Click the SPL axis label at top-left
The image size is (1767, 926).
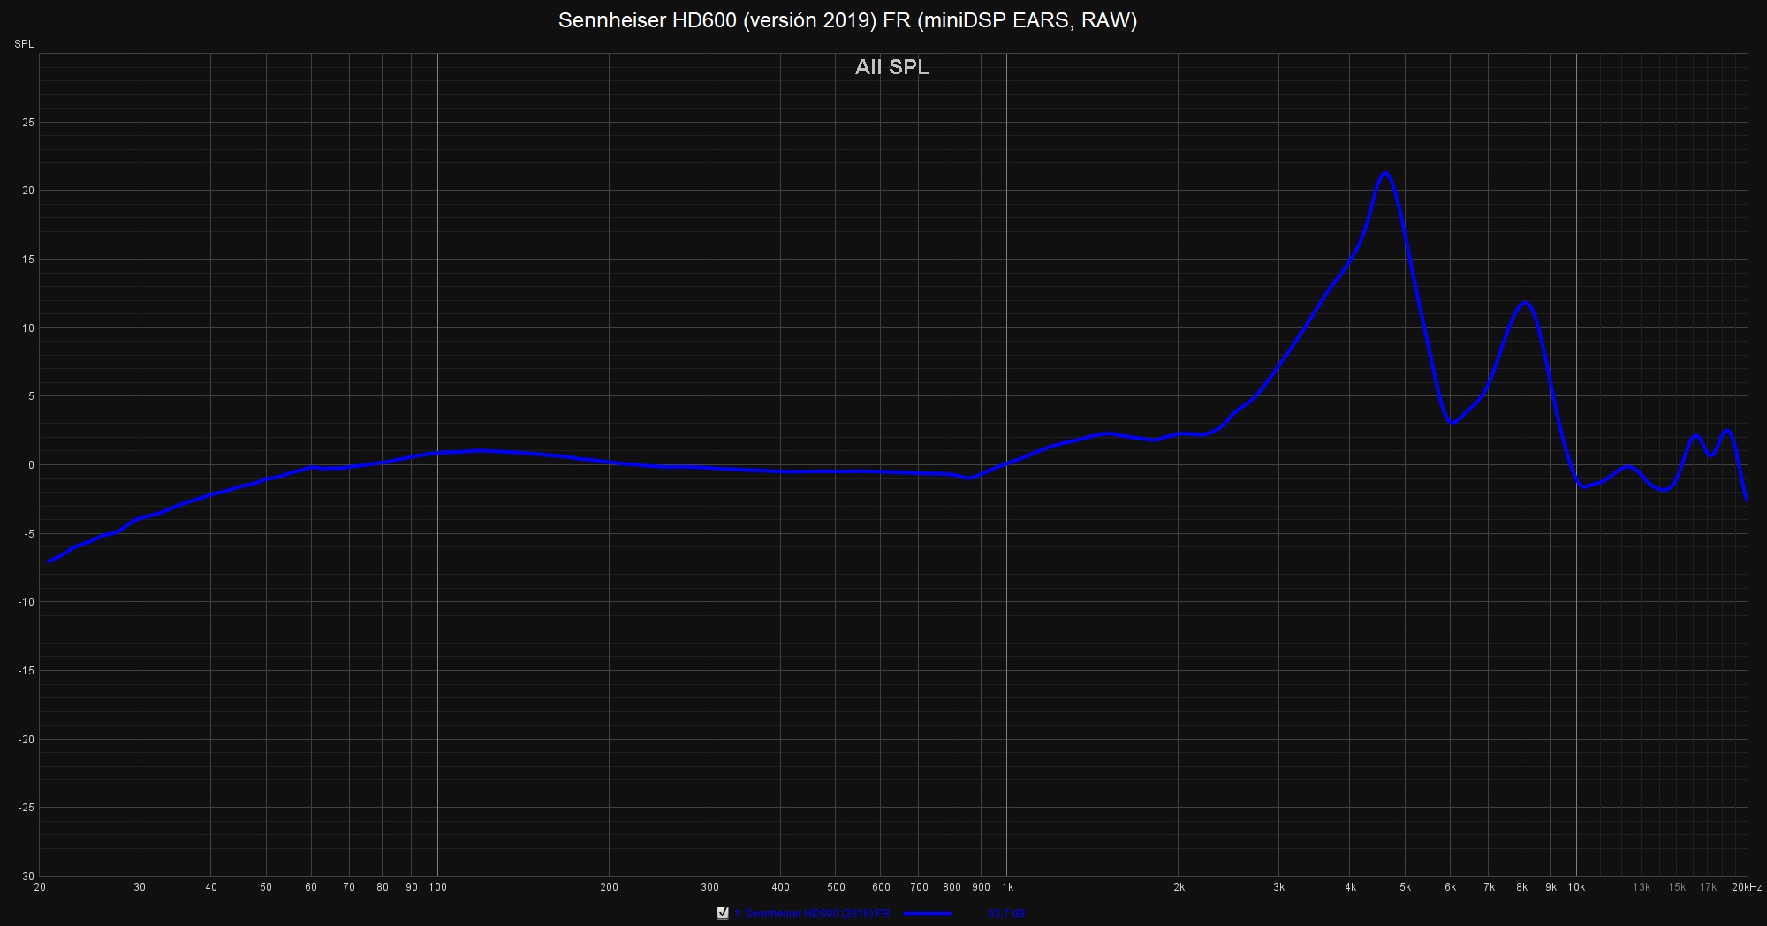coord(24,44)
